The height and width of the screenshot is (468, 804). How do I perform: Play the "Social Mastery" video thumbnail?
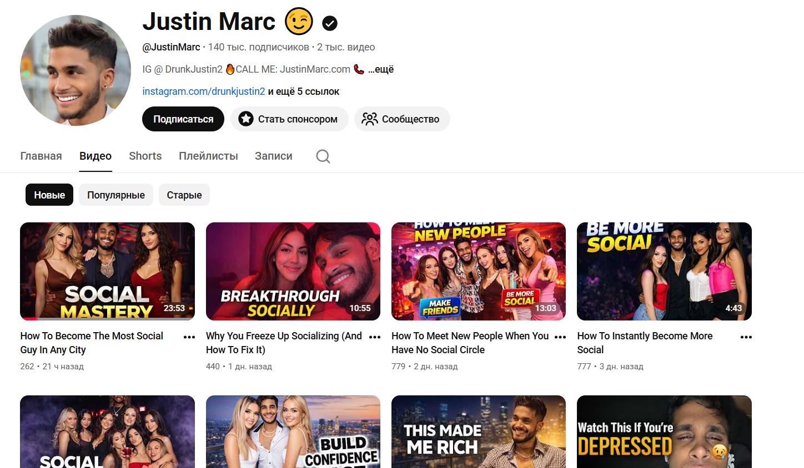point(107,271)
